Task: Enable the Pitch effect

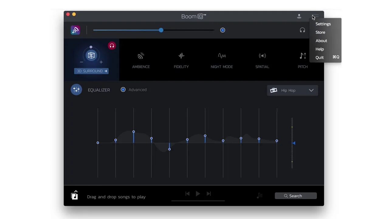Action: (x=303, y=60)
